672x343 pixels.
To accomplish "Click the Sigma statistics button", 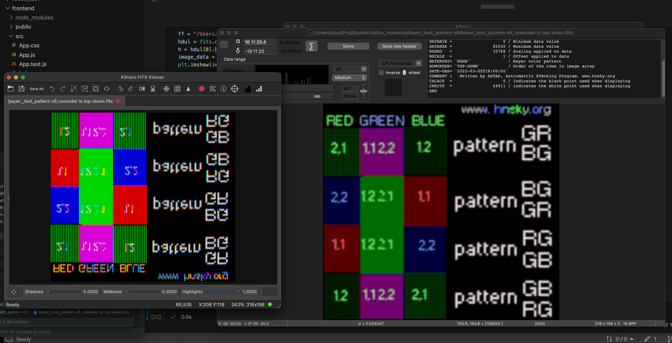I will pos(311,46).
